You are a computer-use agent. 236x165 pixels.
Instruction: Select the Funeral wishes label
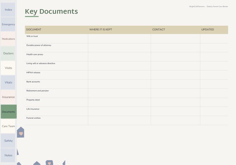(33, 118)
